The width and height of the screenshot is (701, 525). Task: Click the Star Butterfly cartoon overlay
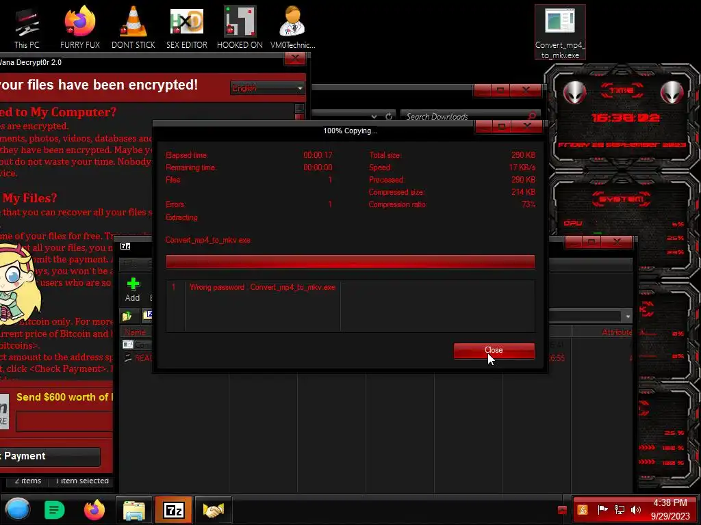pos(18,286)
